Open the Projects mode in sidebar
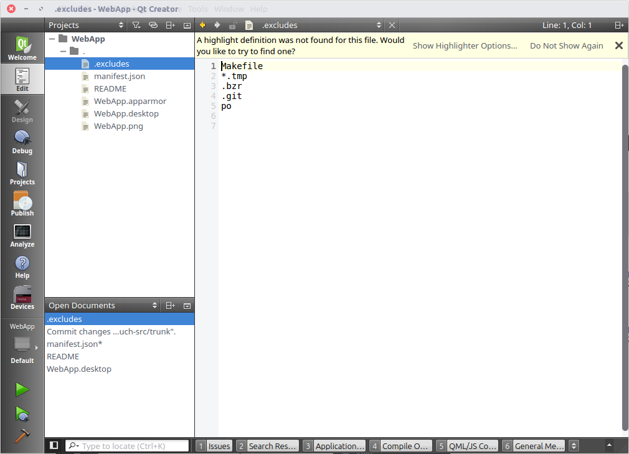Screen dimensions: 629x454 pyautogui.click(x=22, y=173)
